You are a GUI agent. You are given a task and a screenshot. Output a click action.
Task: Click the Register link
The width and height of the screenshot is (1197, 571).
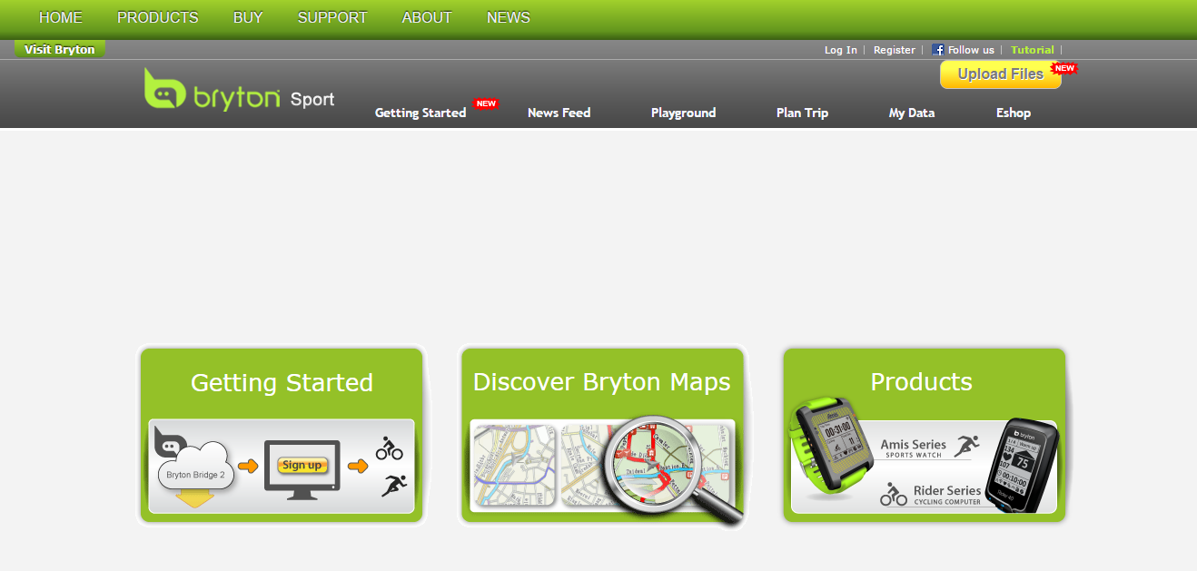(x=895, y=50)
